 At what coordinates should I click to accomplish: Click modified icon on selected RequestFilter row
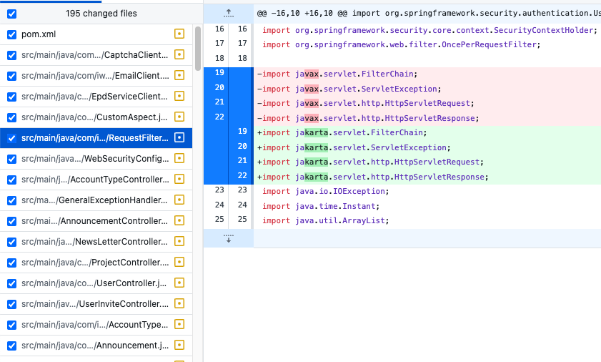click(179, 137)
